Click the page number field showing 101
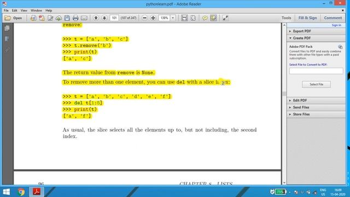The height and width of the screenshot is (197, 350). 114,18
